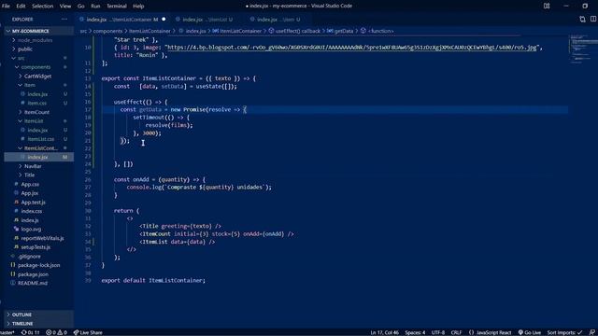Switch to the index.jsx ItemListContainer tab
Image resolution: width=598 pixels, height=336 pixels.
122,19
